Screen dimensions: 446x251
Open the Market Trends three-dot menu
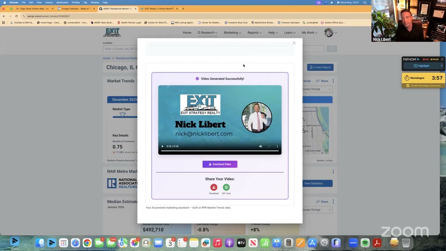[x=333, y=81]
